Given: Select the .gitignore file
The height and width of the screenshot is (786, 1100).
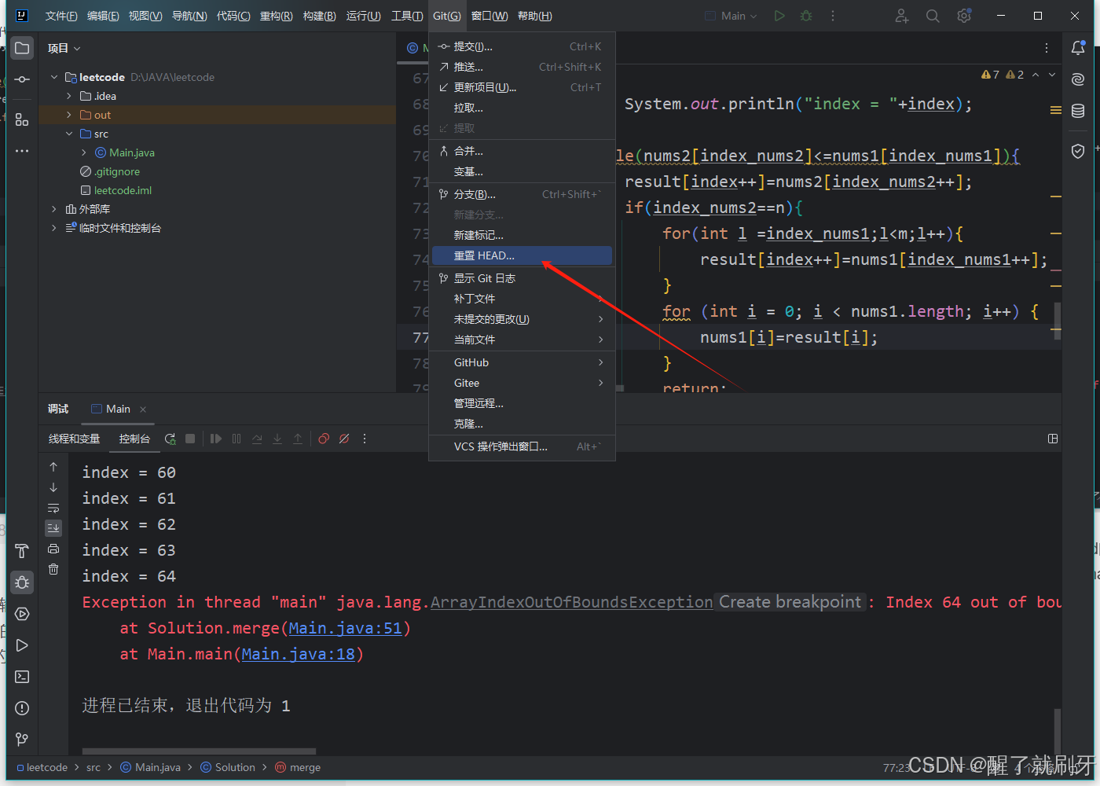Looking at the screenshot, I should click(117, 171).
